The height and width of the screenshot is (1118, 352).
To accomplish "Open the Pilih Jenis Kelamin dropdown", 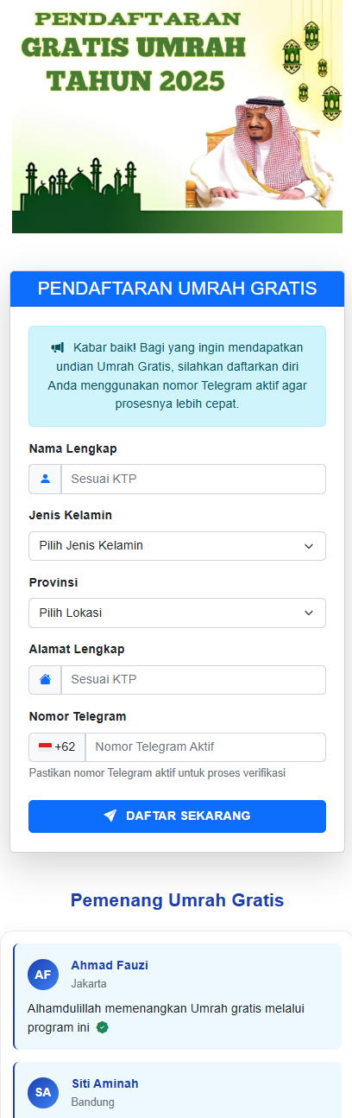I will pos(177,546).
